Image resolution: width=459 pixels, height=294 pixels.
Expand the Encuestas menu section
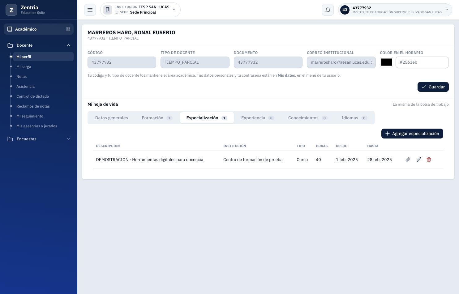click(x=68, y=139)
